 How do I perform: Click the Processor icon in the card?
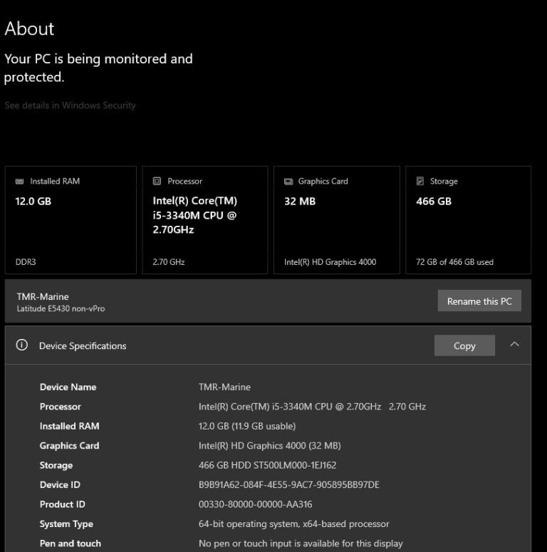pyautogui.click(x=157, y=182)
